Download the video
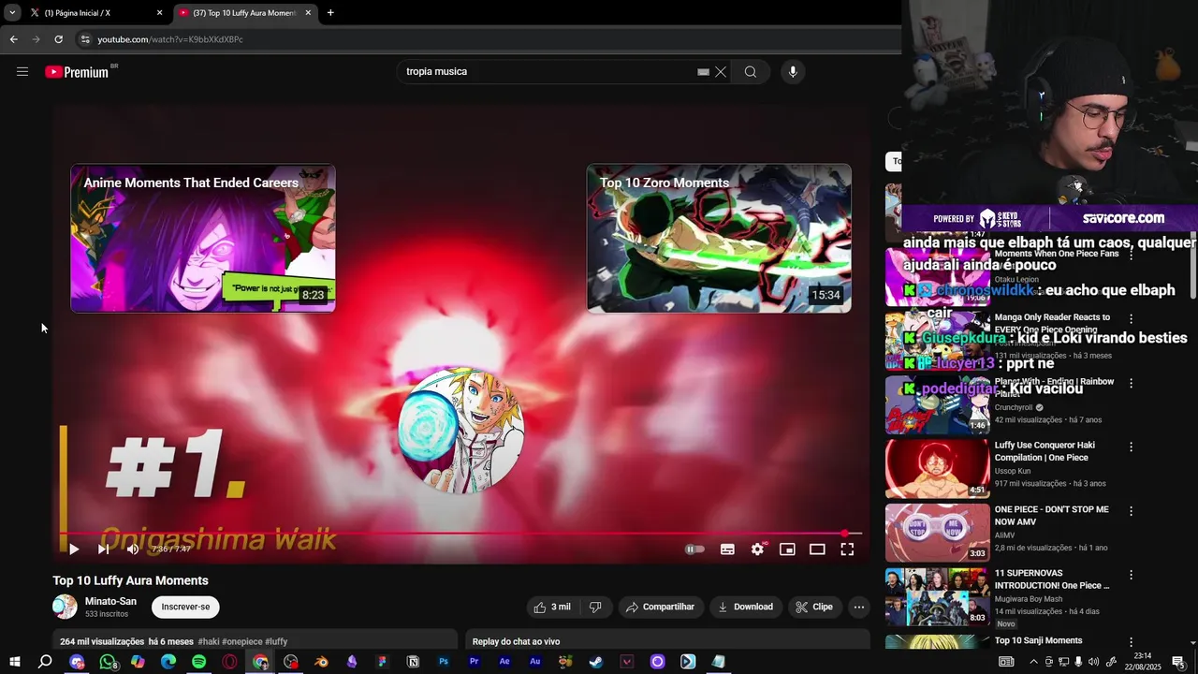The image size is (1198, 674). (746, 607)
